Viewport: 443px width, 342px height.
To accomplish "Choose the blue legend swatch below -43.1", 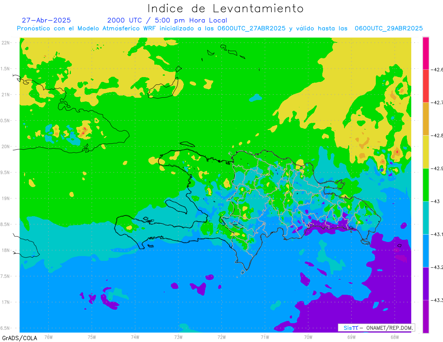I will point(426,250).
